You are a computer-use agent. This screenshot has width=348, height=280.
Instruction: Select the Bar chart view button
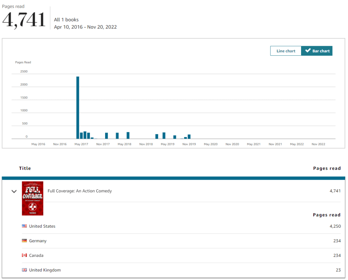point(317,51)
